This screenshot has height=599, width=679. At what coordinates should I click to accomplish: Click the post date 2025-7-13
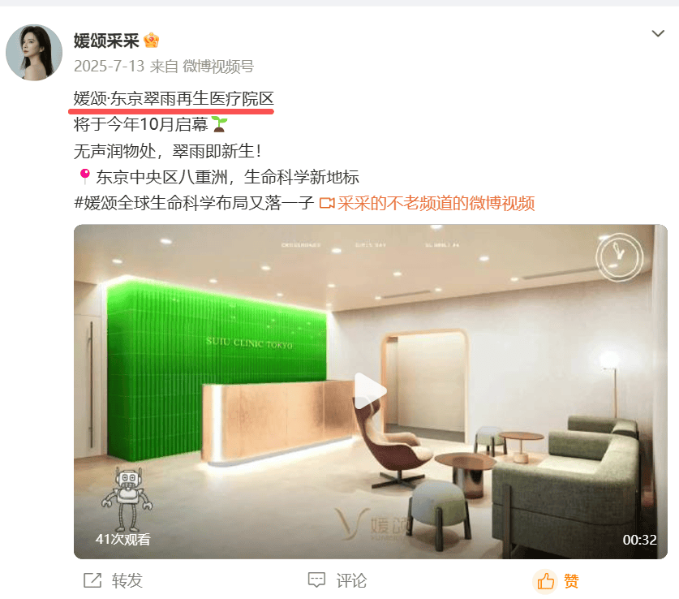pos(109,67)
